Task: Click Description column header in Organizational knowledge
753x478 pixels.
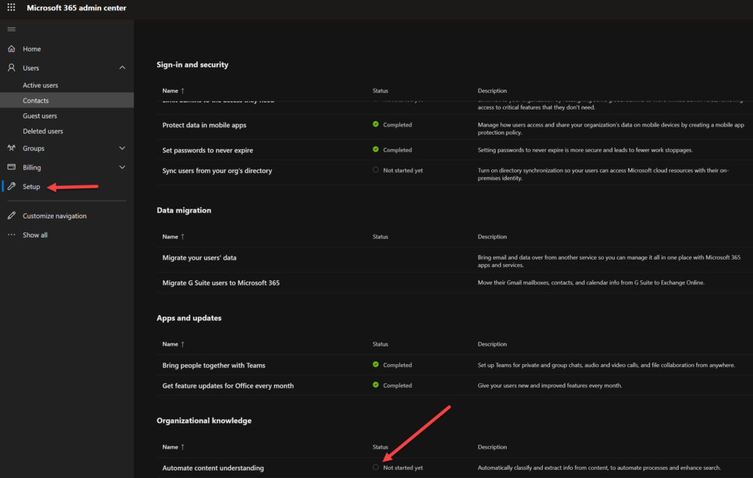Action: click(x=492, y=447)
